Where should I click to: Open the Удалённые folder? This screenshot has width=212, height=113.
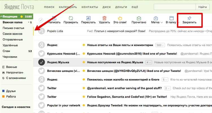tap(10, 45)
